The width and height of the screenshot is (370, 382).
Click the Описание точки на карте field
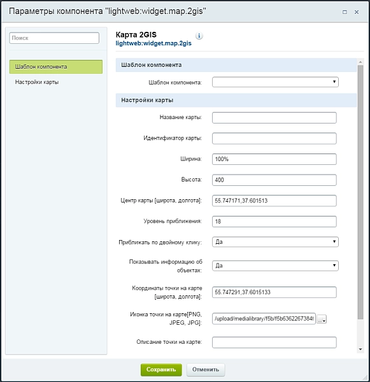[x=274, y=343]
